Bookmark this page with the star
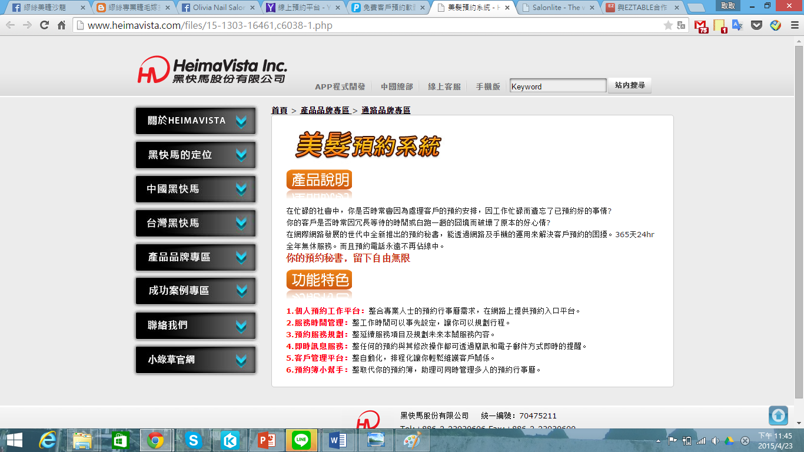Image resolution: width=804 pixels, height=452 pixels. 668,25
